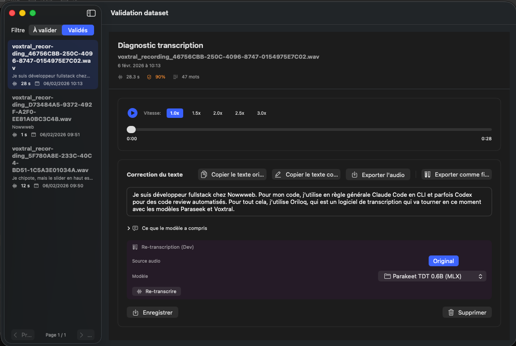This screenshot has width=516, height=346.
Task: Go to the next page of recordings
Action: [86, 335]
